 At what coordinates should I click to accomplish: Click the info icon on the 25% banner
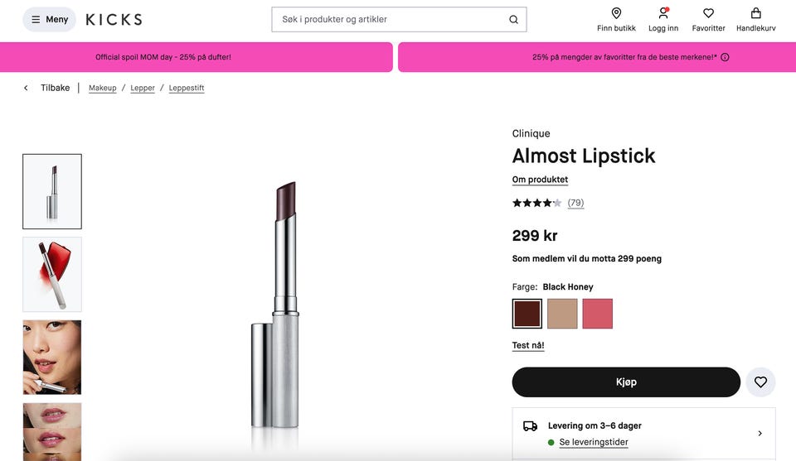725,58
